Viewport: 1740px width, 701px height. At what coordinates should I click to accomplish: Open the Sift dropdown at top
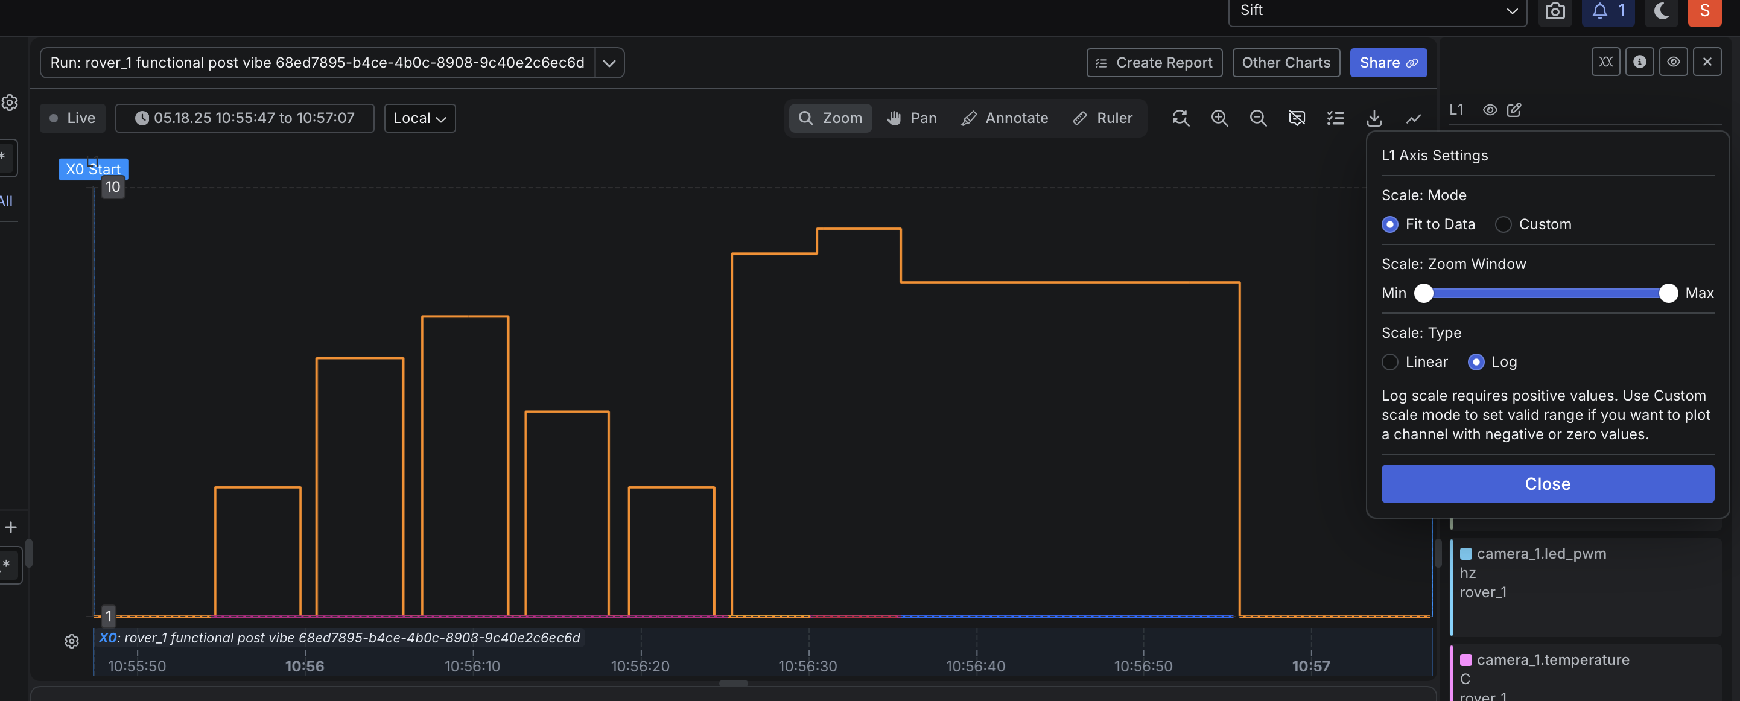click(1377, 11)
